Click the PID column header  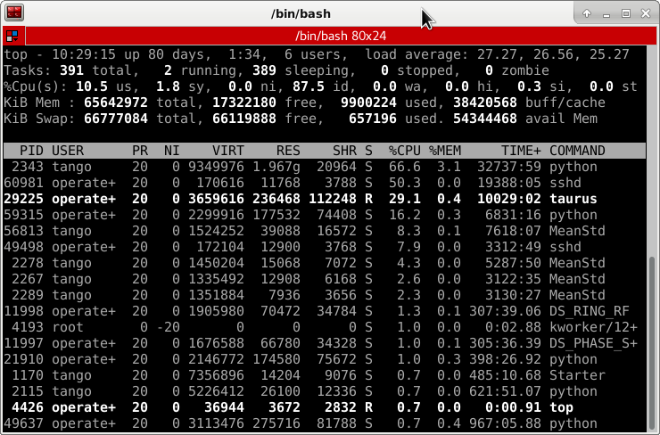pyautogui.click(x=30, y=151)
